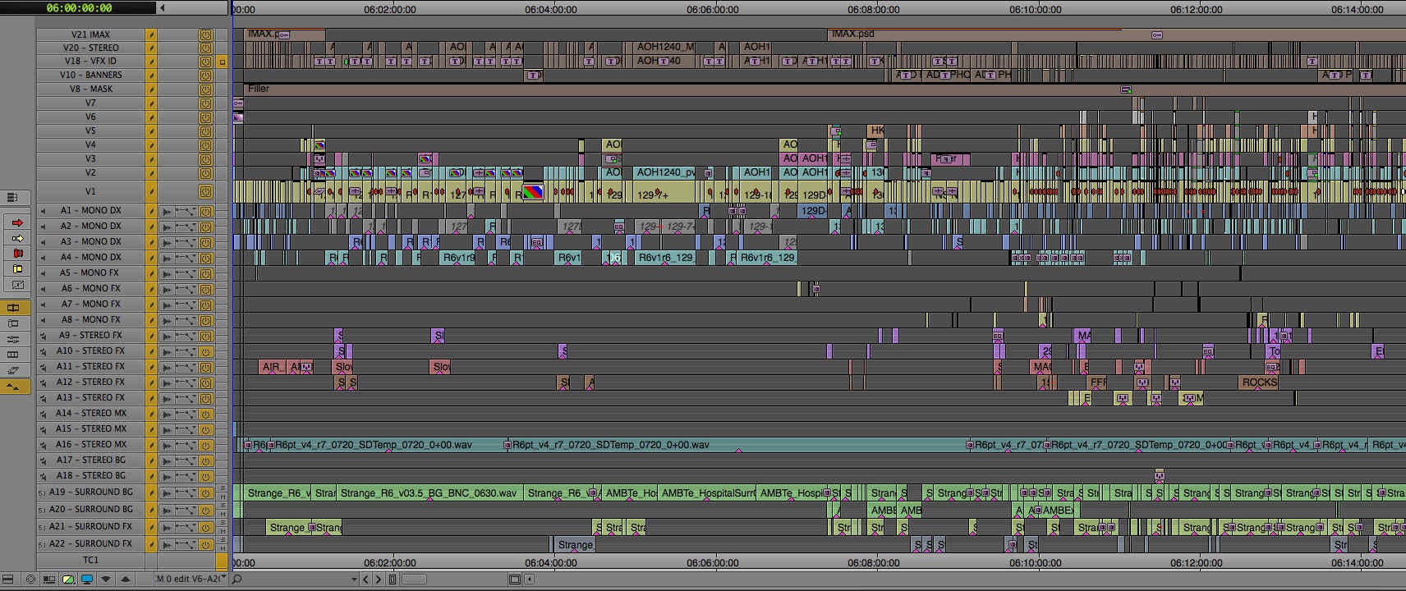Select the A19 - SURROUND BG track
The image size is (1406, 591).
(90, 492)
